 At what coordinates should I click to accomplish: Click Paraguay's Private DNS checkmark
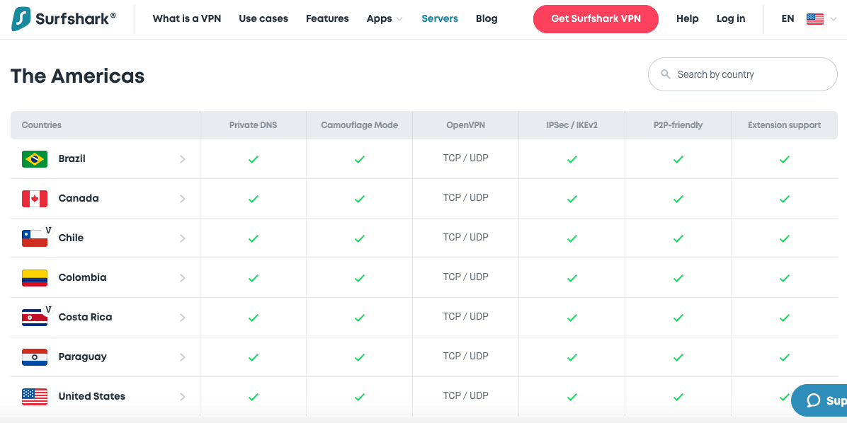click(254, 357)
